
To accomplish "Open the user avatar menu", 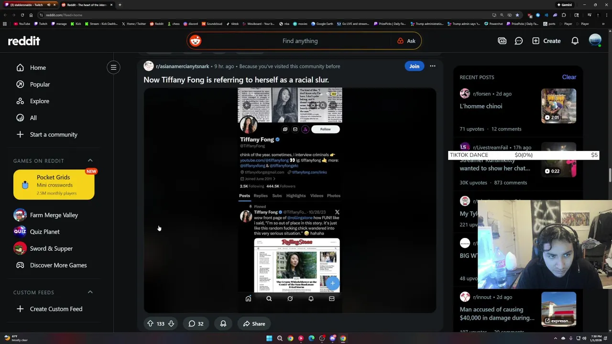I will click(x=595, y=41).
